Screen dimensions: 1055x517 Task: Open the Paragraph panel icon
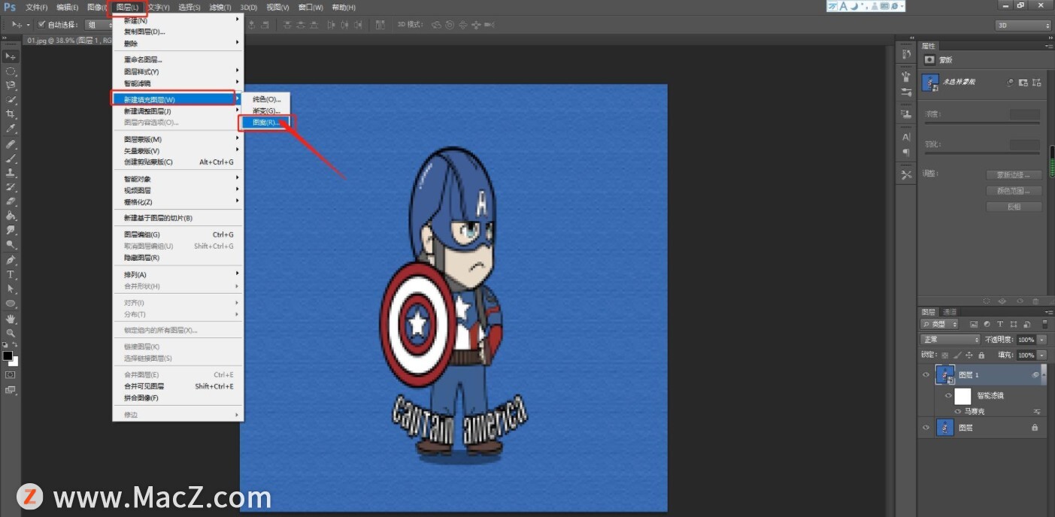point(906,153)
